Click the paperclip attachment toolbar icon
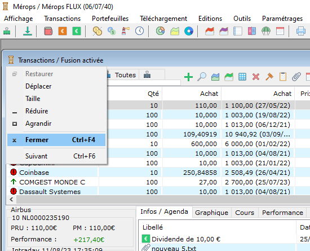Viewport: 310px width, 251px height. point(296,77)
